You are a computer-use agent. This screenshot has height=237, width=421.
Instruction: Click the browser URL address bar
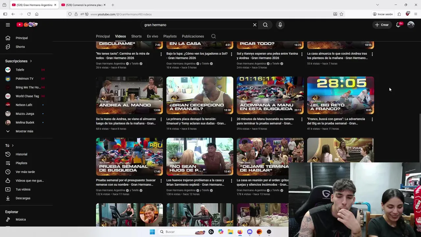tap(210, 14)
